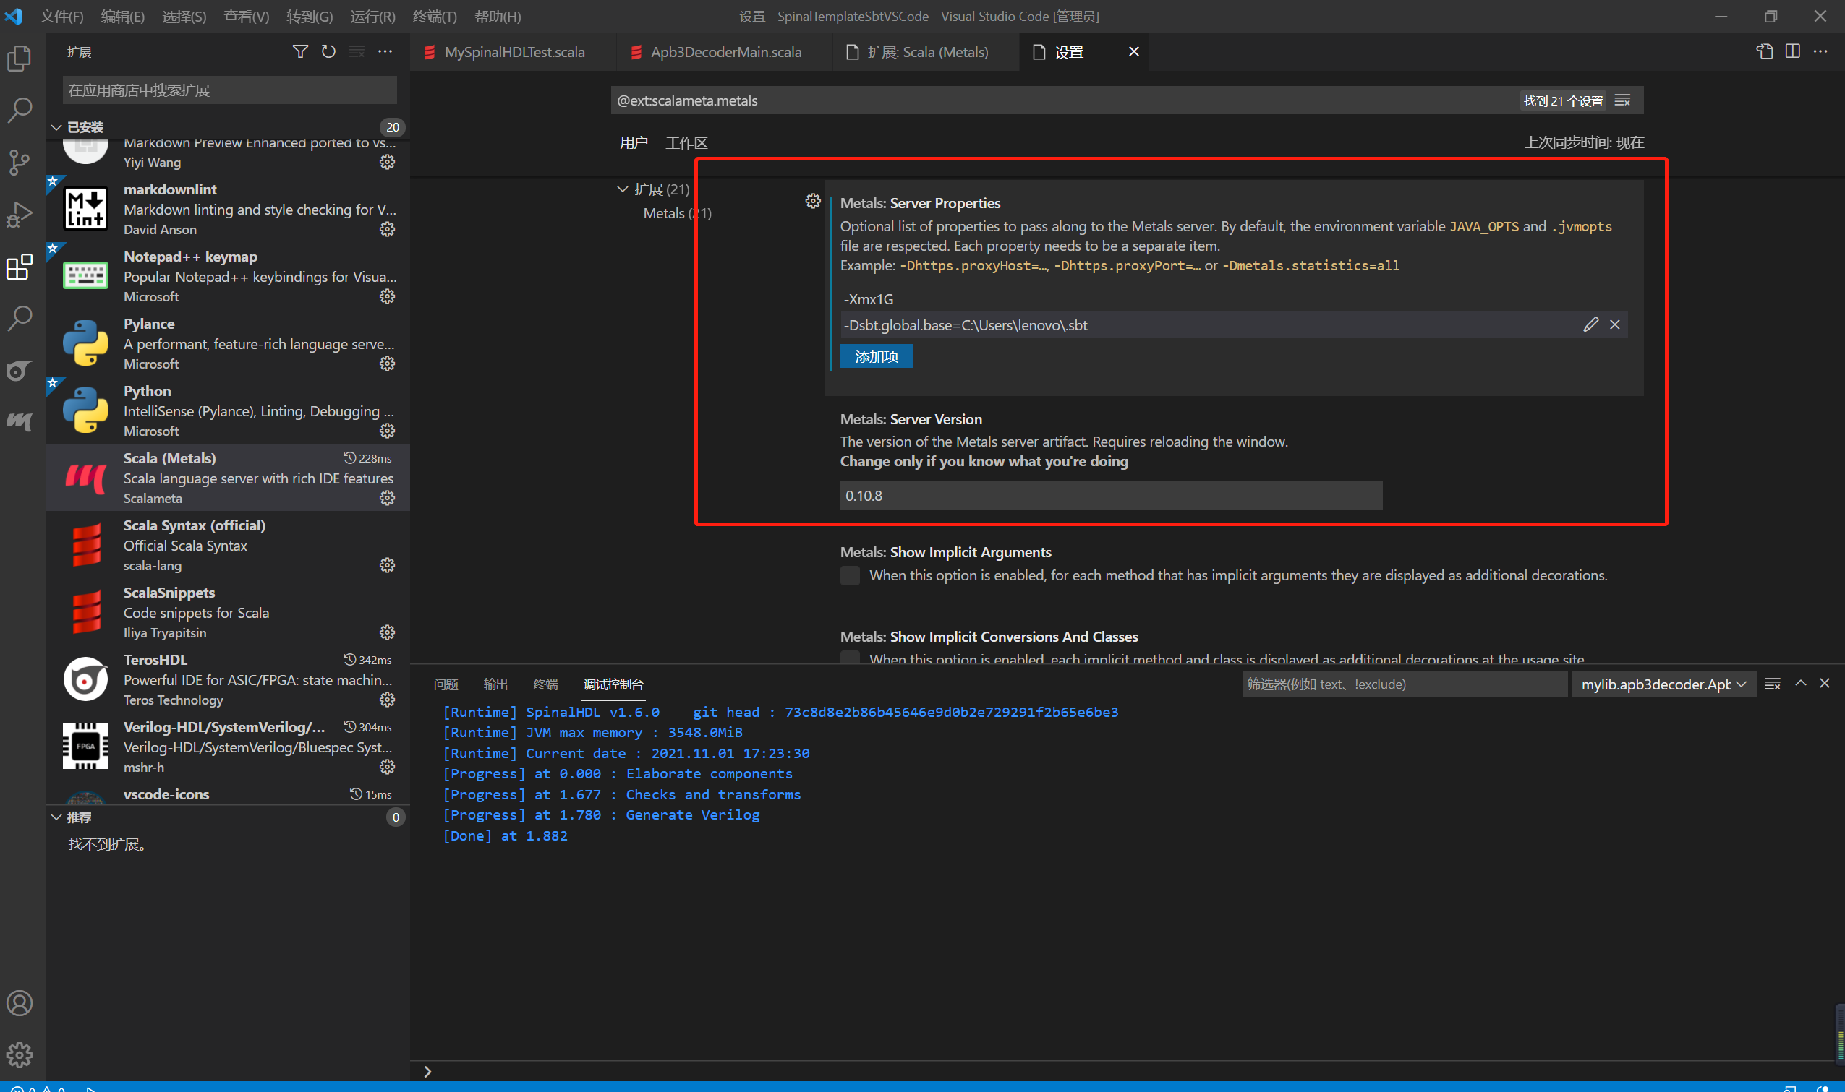This screenshot has height=1092, width=1845.
Task: Select 用户 settings scope tab
Action: (x=633, y=143)
